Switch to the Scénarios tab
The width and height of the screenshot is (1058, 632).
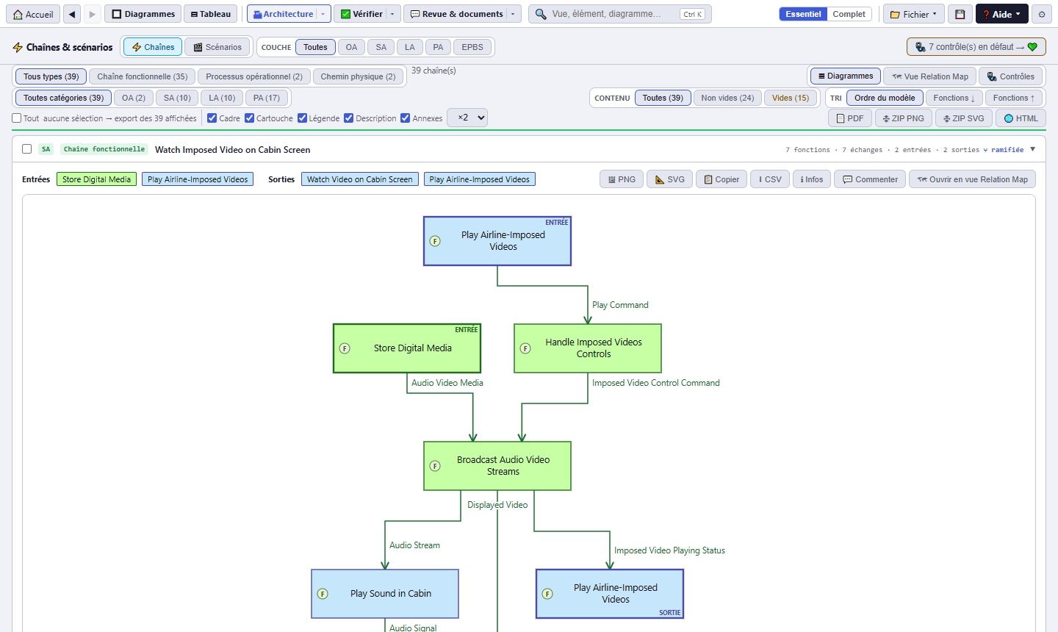click(217, 47)
